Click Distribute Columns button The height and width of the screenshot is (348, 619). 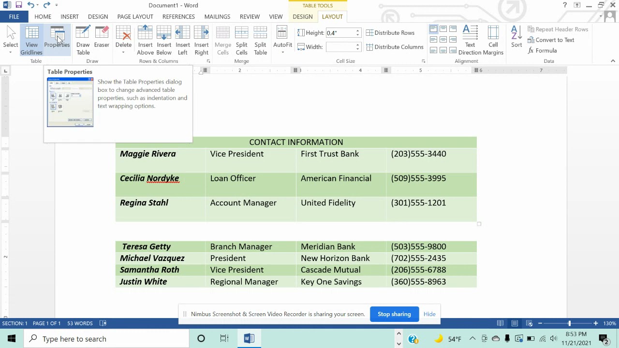point(395,47)
